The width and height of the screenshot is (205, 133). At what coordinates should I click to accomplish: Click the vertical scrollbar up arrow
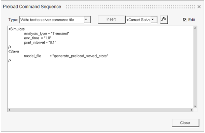pyautogui.click(x=195, y=28)
